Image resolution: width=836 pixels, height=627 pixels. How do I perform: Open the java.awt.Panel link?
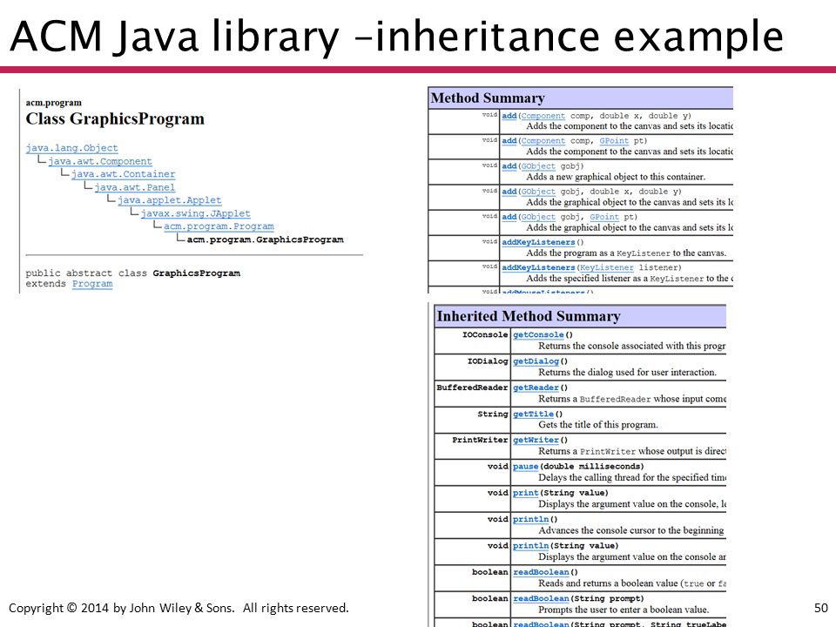point(135,187)
